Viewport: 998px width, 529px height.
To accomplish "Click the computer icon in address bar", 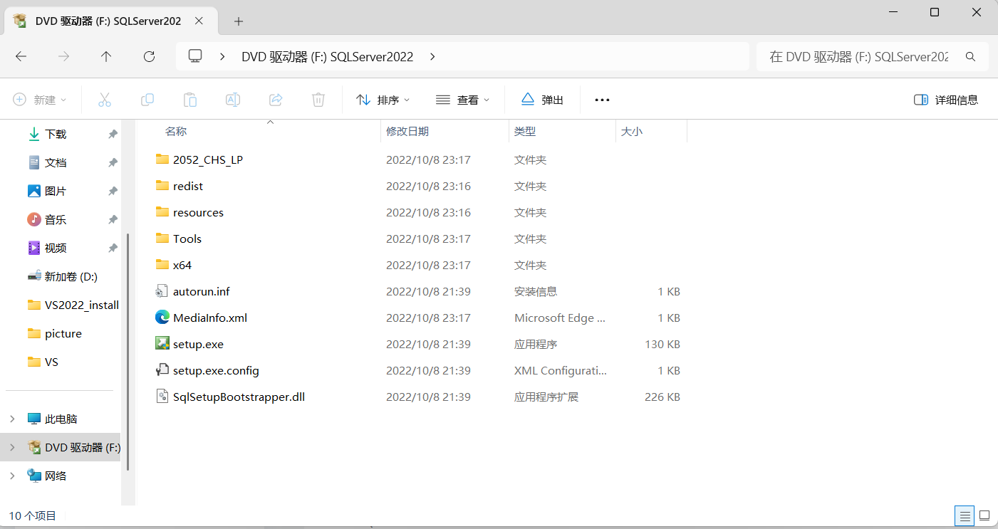I will click(196, 56).
